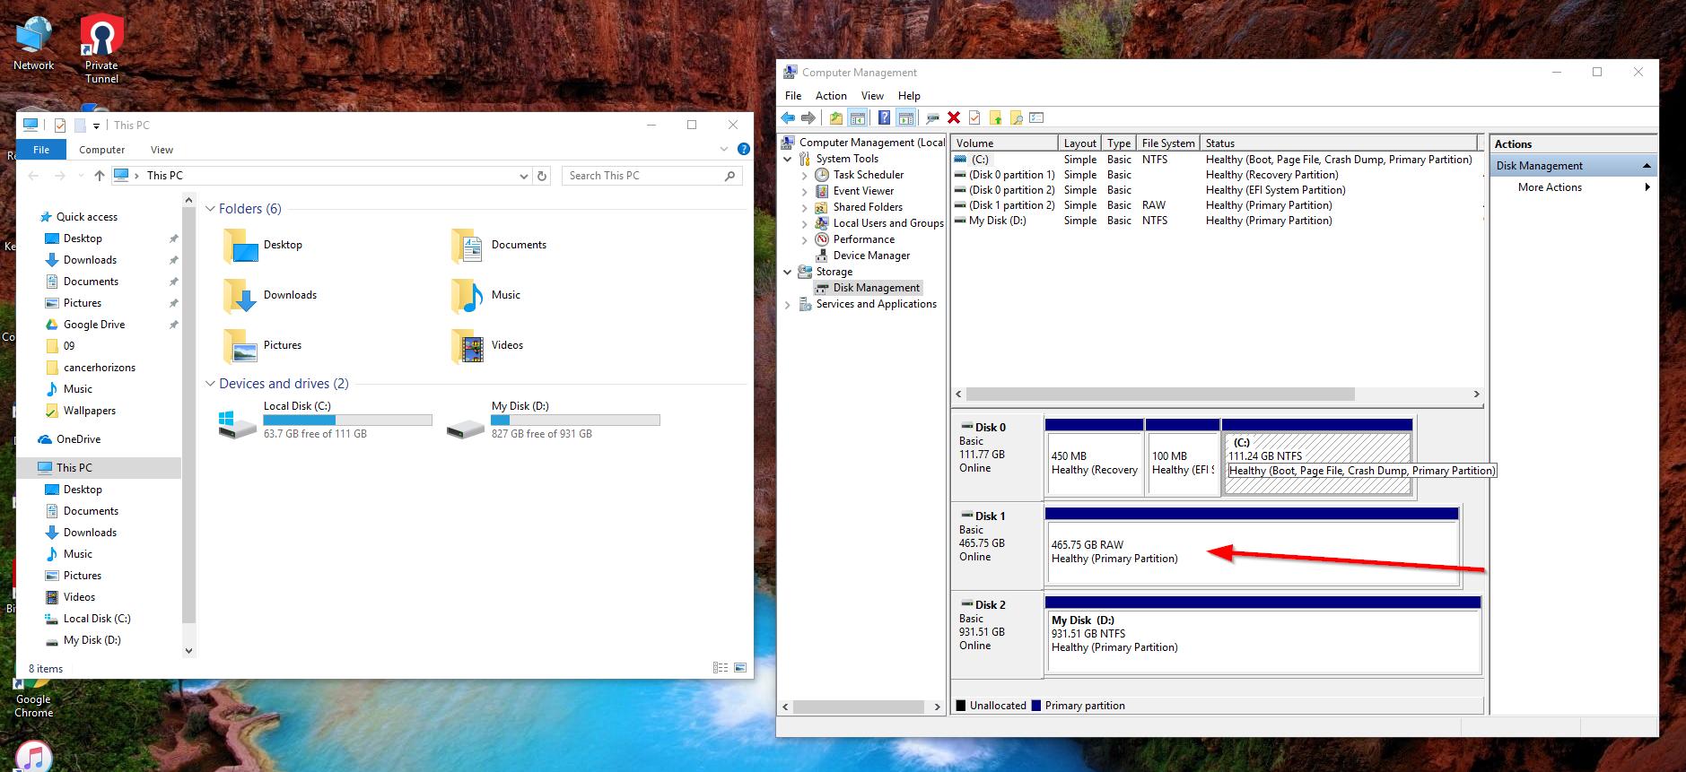
Task: Click More Actions in the Actions pane
Action: pos(1550,187)
